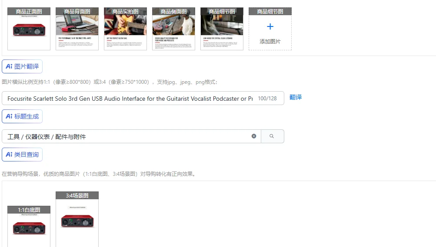
Task: Select the 商品侧面图 studio thumbnail
Action: [173, 29]
